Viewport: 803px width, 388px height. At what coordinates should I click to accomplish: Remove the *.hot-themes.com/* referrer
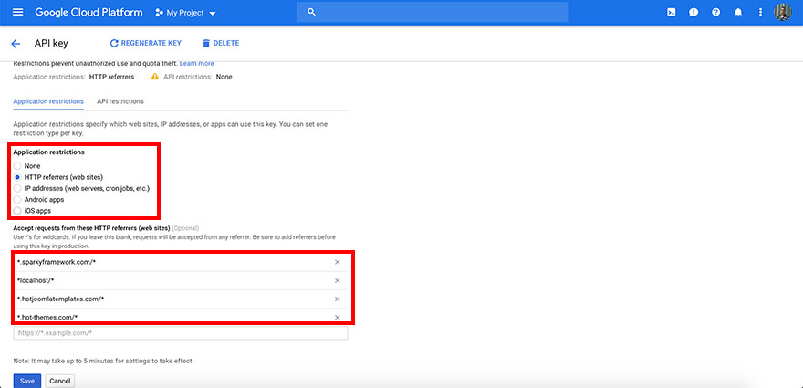337,318
